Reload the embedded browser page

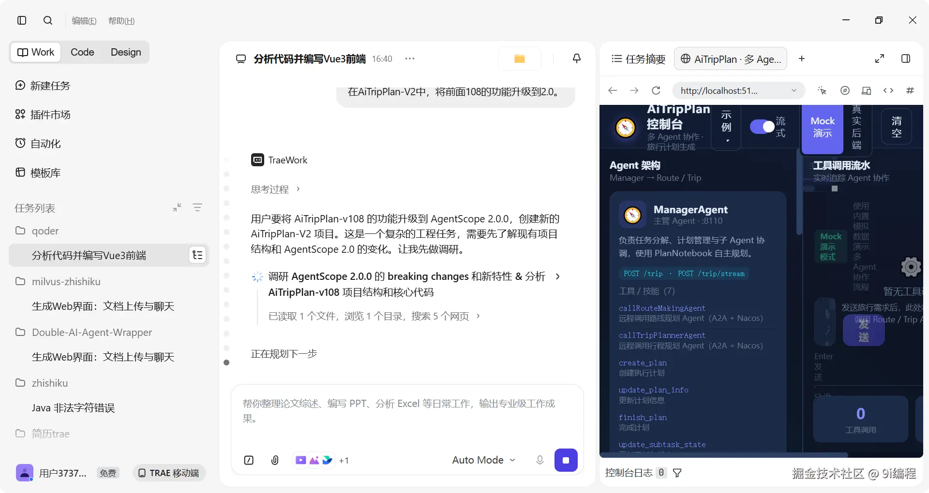point(656,90)
